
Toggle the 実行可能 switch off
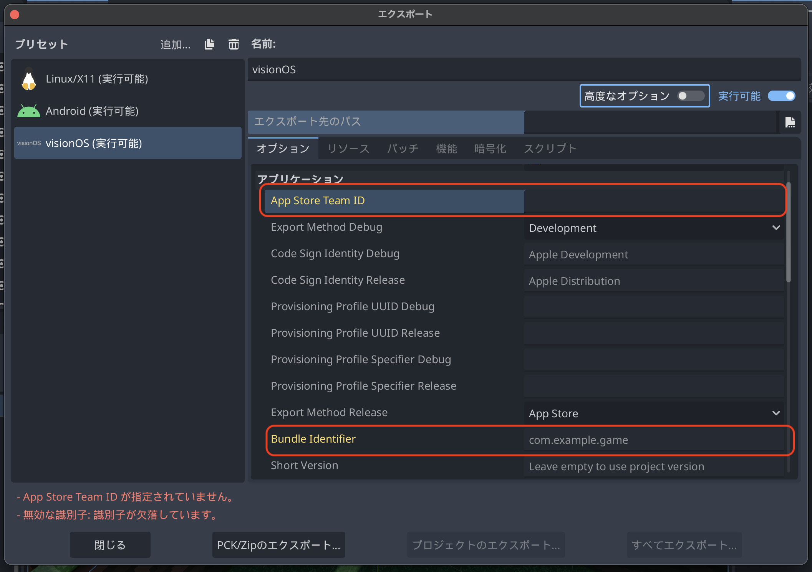click(781, 96)
